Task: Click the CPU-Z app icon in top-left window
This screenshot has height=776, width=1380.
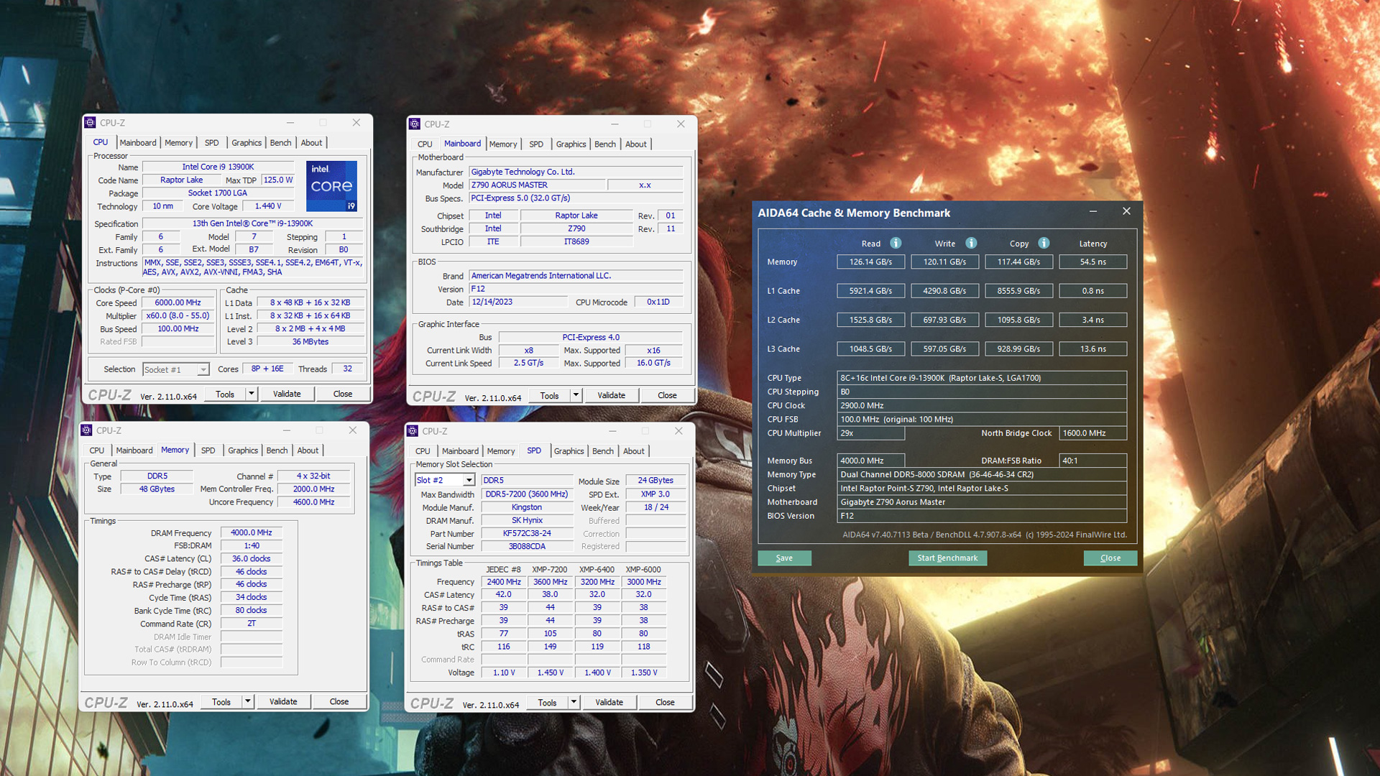Action: click(90, 123)
